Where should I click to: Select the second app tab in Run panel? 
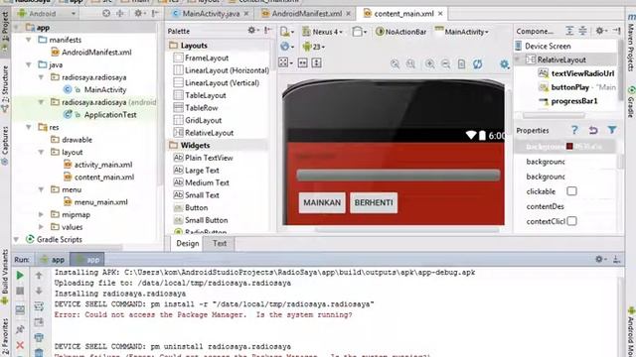[x=87, y=260]
